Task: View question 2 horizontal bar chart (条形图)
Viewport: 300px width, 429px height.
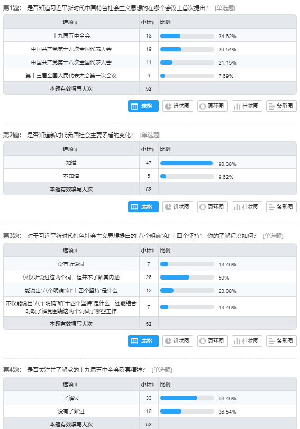Action: point(281,207)
